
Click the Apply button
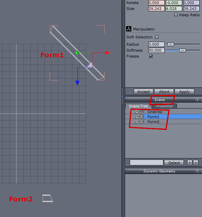[x=185, y=92]
